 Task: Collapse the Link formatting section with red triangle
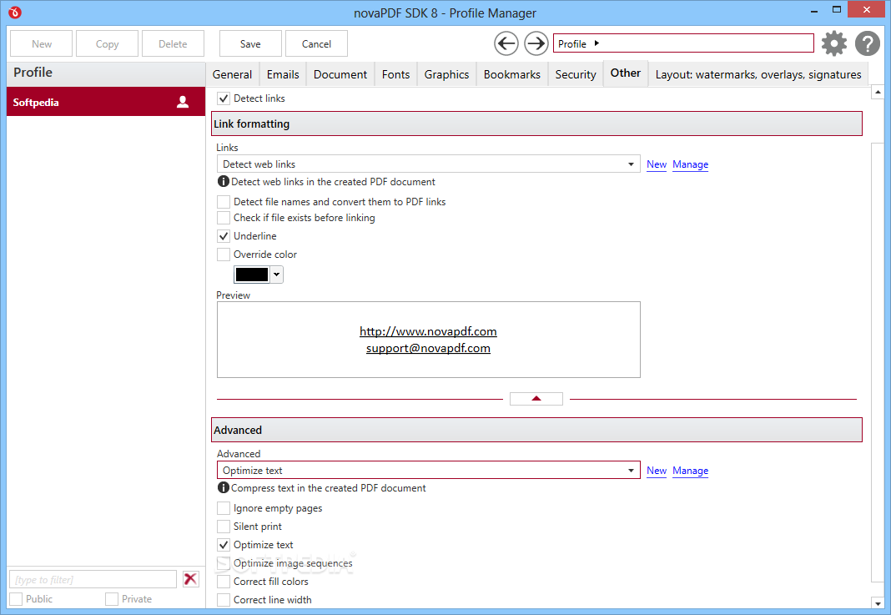pyautogui.click(x=536, y=398)
